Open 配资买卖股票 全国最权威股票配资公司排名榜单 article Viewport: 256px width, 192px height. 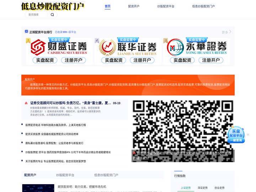(x=52, y=134)
